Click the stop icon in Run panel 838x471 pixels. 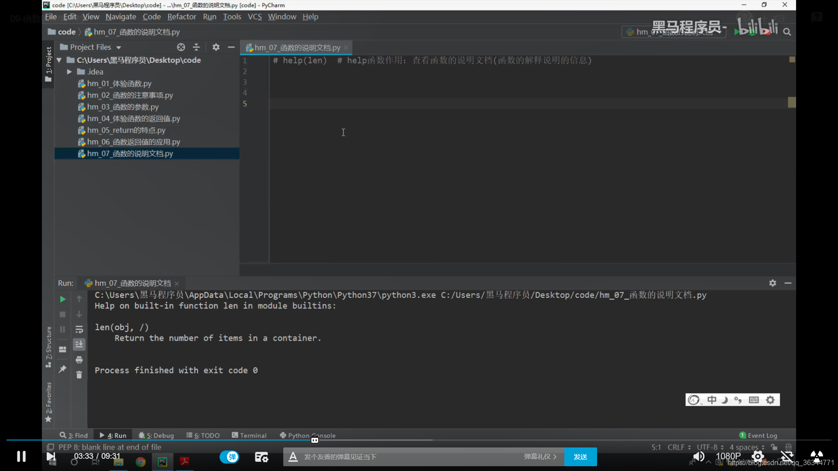point(62,314)
